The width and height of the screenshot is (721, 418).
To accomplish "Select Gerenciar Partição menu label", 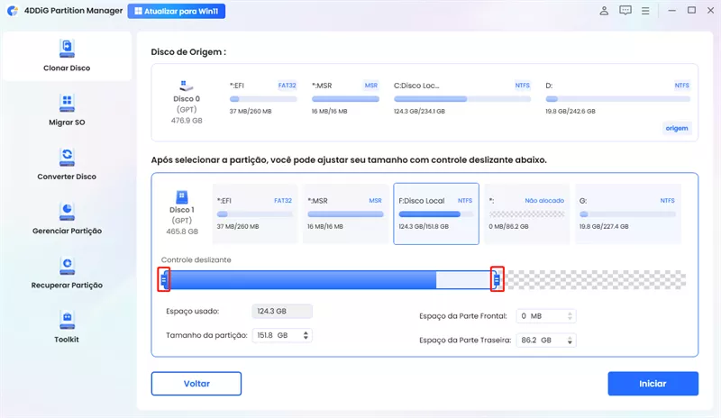I will pos(67,231).
